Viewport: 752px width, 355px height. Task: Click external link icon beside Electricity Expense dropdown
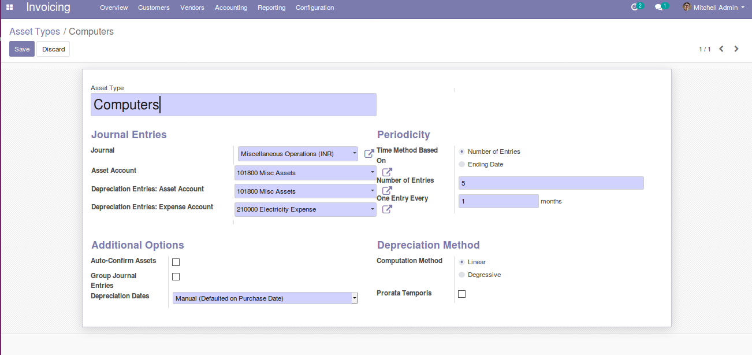coord(387,209)
